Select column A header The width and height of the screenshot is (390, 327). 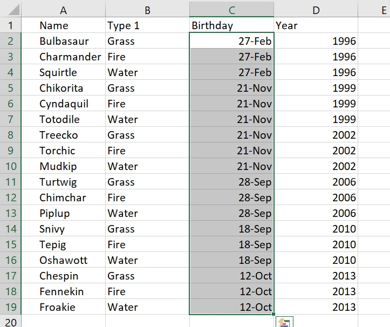tap(64, 10)
